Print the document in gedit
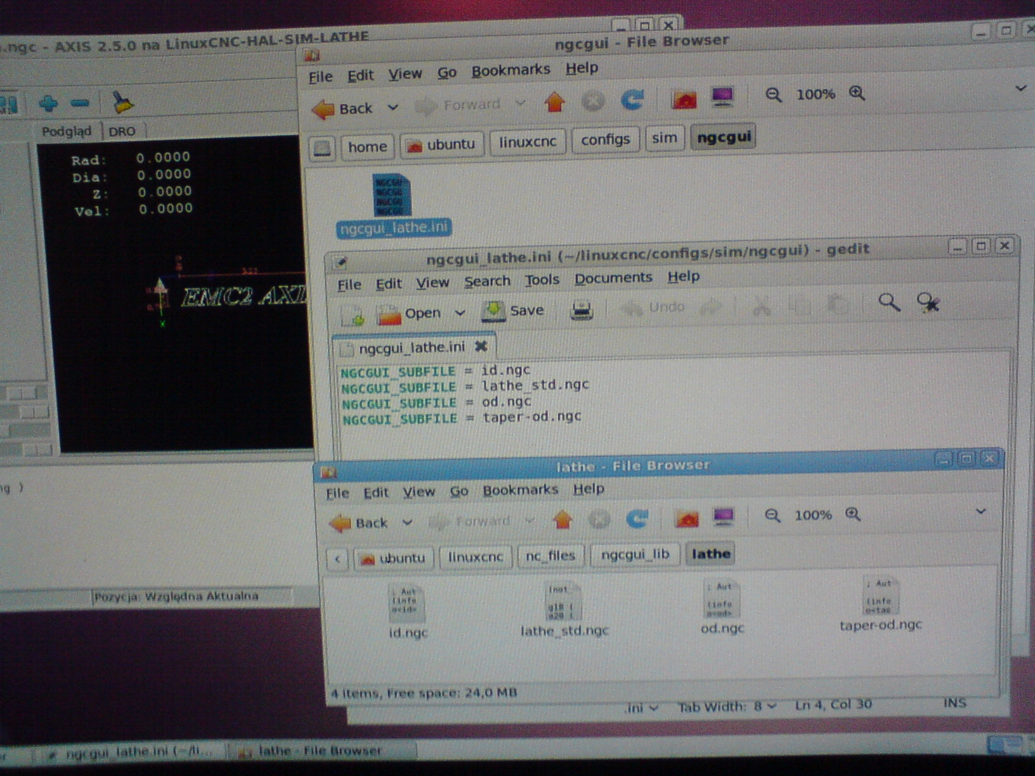Viewport: 1035px width, 776px height. pyautogui.click(x=582, y=311)
